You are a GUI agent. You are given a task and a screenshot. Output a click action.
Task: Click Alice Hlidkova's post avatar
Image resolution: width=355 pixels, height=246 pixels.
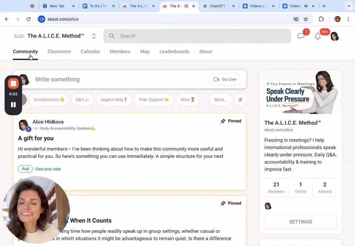click(24, 125)
